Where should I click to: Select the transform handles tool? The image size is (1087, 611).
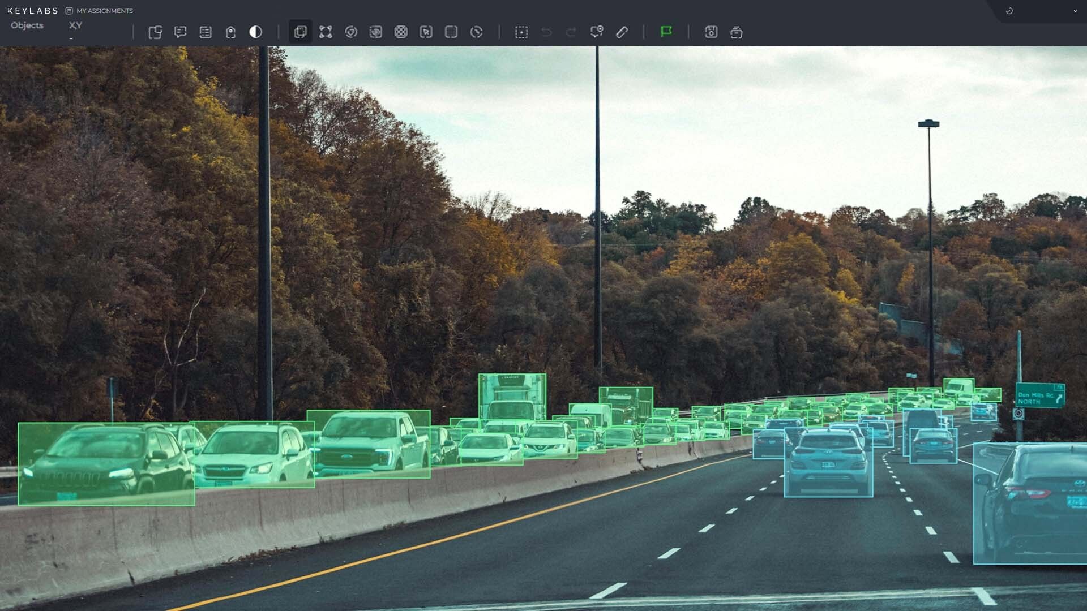325,33
